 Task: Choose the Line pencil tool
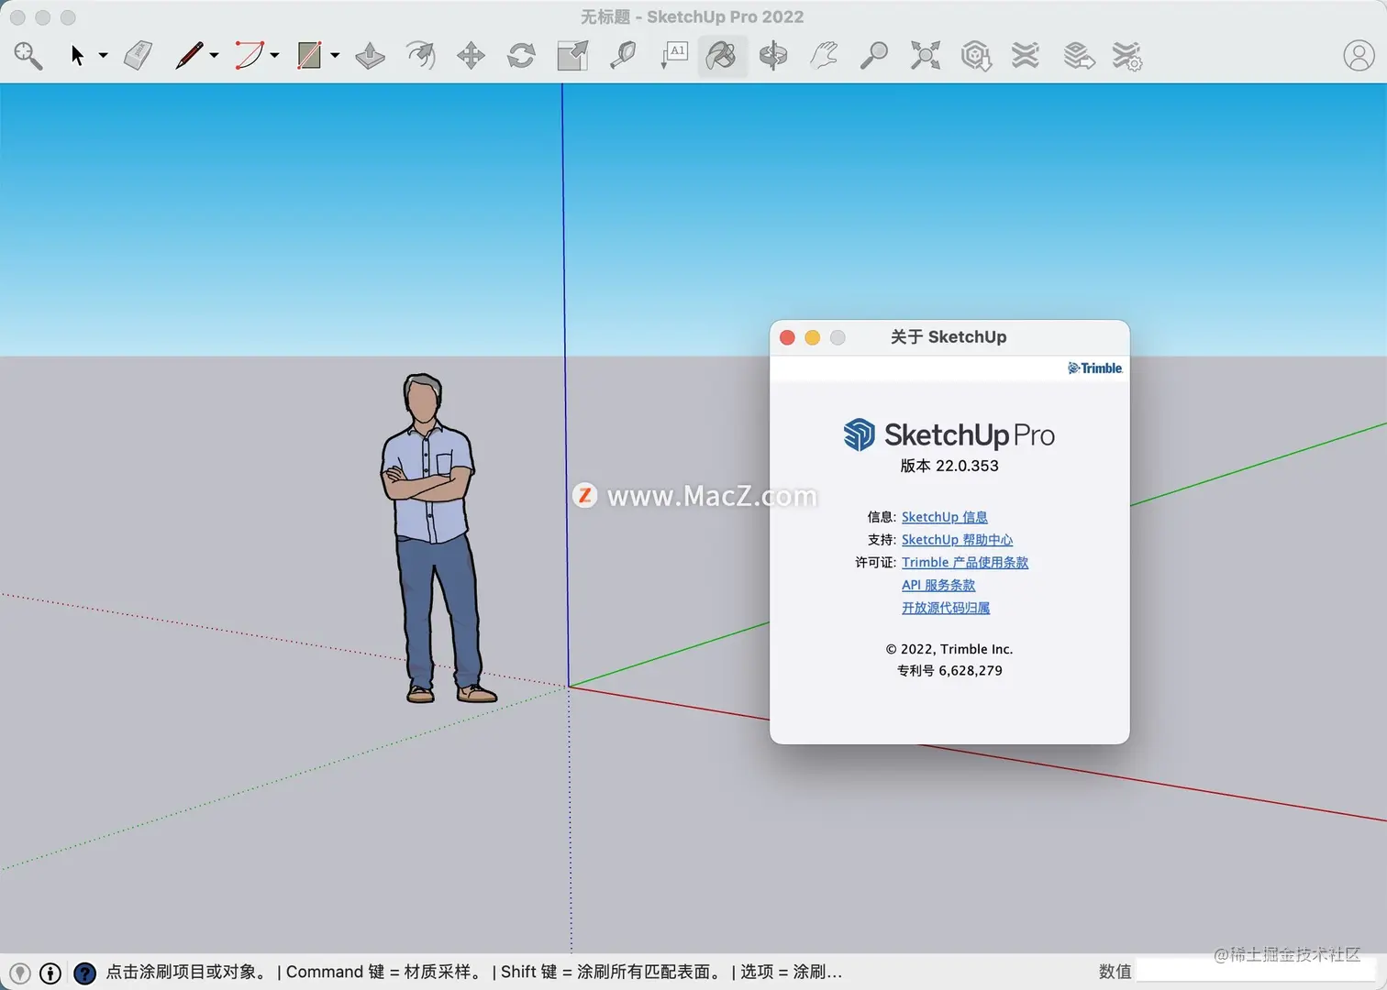tap(188, 56)
